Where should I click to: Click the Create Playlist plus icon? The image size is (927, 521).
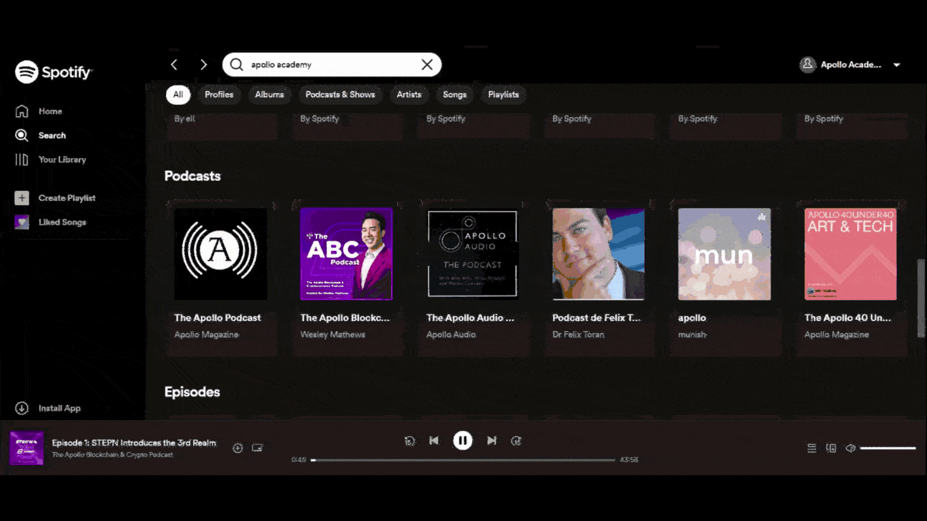[22, 198]
